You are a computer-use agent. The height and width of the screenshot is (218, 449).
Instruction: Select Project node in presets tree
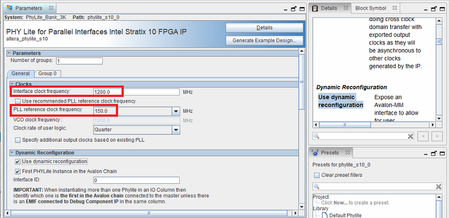321,197
